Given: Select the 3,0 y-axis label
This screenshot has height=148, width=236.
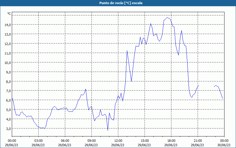Looking at the screenshot, I should tap(8, 129).
